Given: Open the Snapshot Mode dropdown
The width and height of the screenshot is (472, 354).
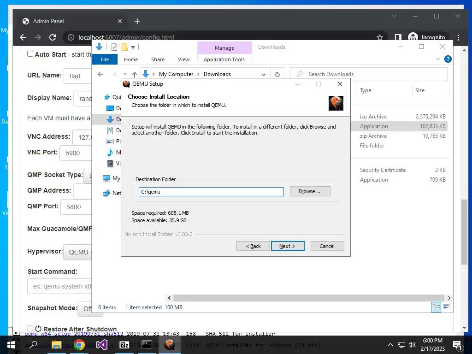Looking at the screenshot, I should coord(85,308).
